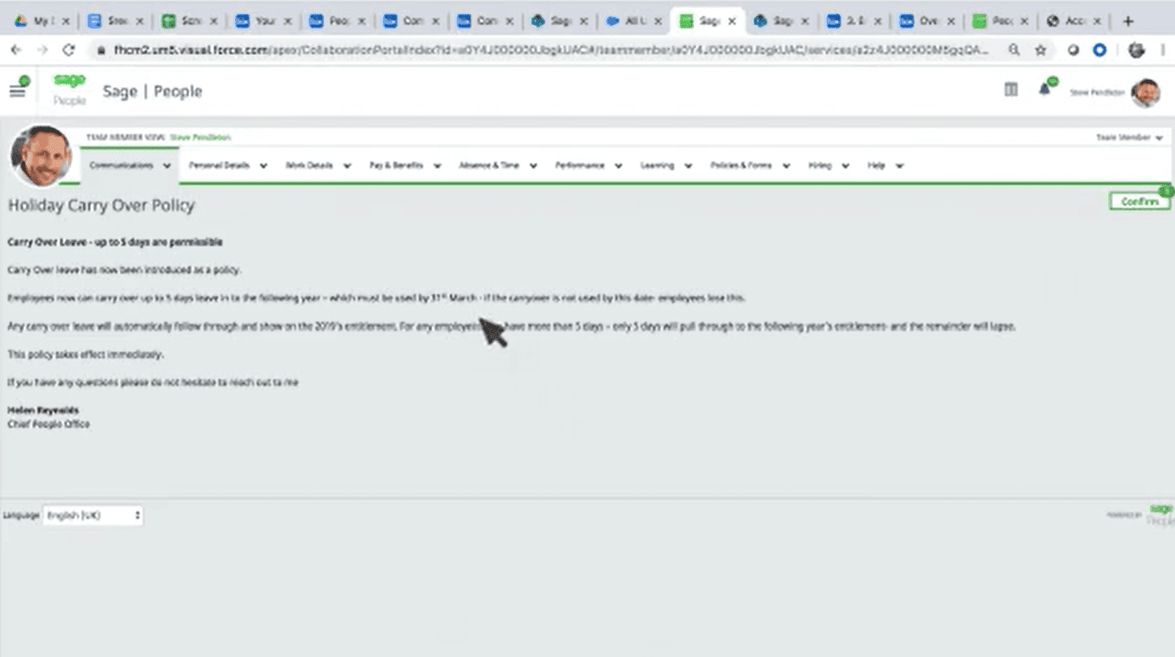The height and width of the screenshot is (657, 1175).
Task: Open the Team Member view dropdown
Action: click(1129, 138)
